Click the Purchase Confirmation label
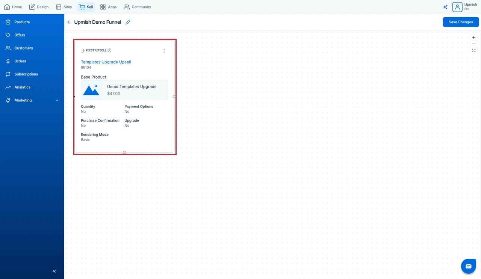481x279 pixels. pos(100,121)
